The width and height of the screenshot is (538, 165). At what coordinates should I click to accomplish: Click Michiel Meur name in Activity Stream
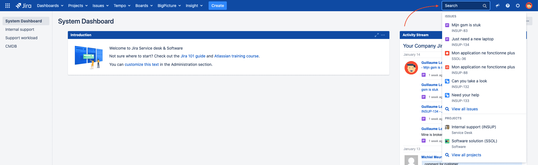click(431, 157)
